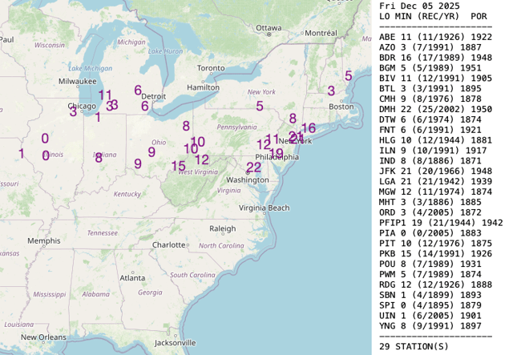The width and height of the screenshot is (521, 355).
Task: Click the 22 marker near Washington
Action: click(253, 167)
